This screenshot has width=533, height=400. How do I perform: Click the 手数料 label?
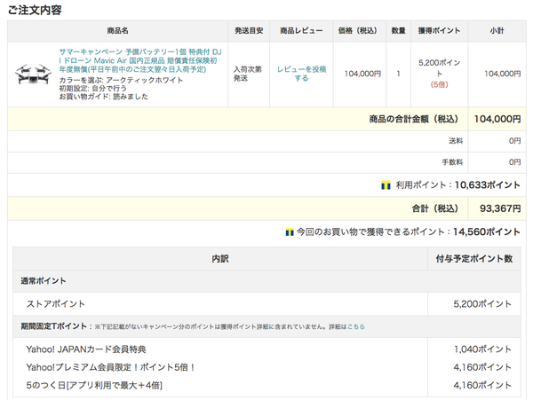point(452,162)
